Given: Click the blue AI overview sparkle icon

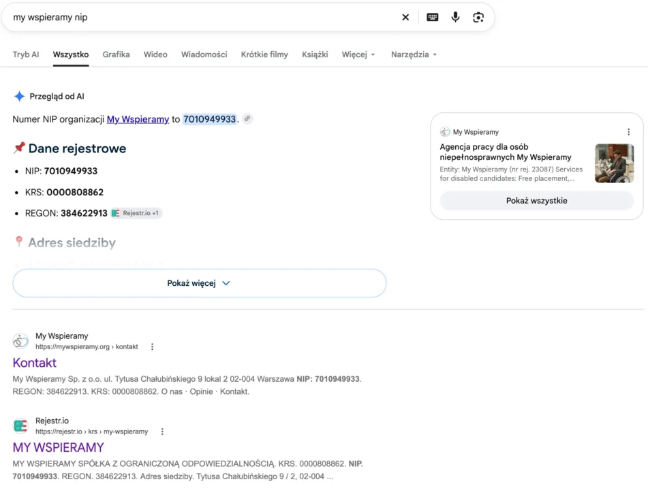Looking at the screenshot, I should [20, 96].
